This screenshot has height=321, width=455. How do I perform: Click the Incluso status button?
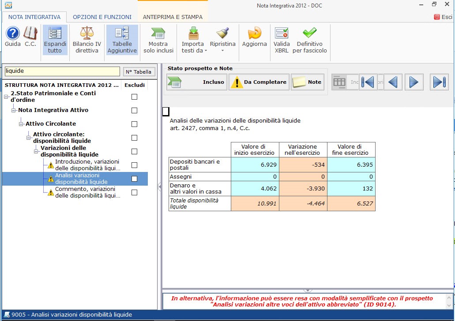[x=197, y=82]
